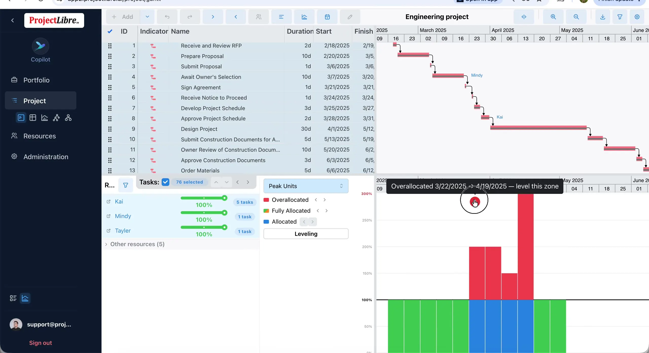This screenshot has width=649, height=353.
Task: Switch to the list bottom-pane toggle
Action: pyautogui.click(x=13, y=298)
